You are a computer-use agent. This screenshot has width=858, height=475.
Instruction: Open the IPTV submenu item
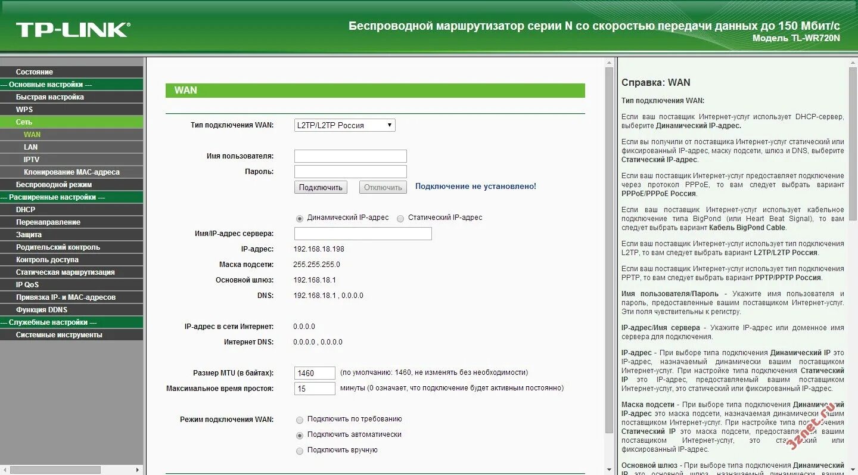(71, 159)
